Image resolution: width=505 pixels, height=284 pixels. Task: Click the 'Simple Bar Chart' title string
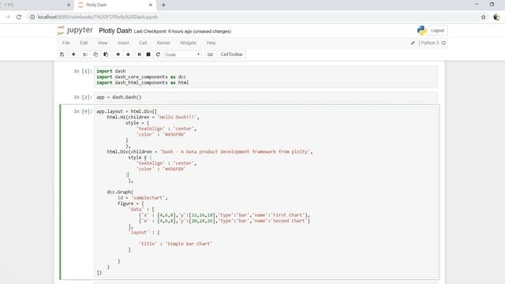[189, 244]
